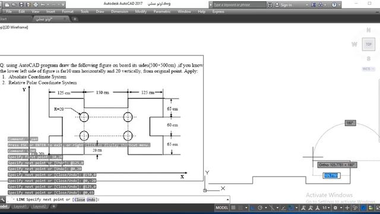Click the Save icon in quick access toolbar
The image size is (380, 214).
[x=21, y=5]
